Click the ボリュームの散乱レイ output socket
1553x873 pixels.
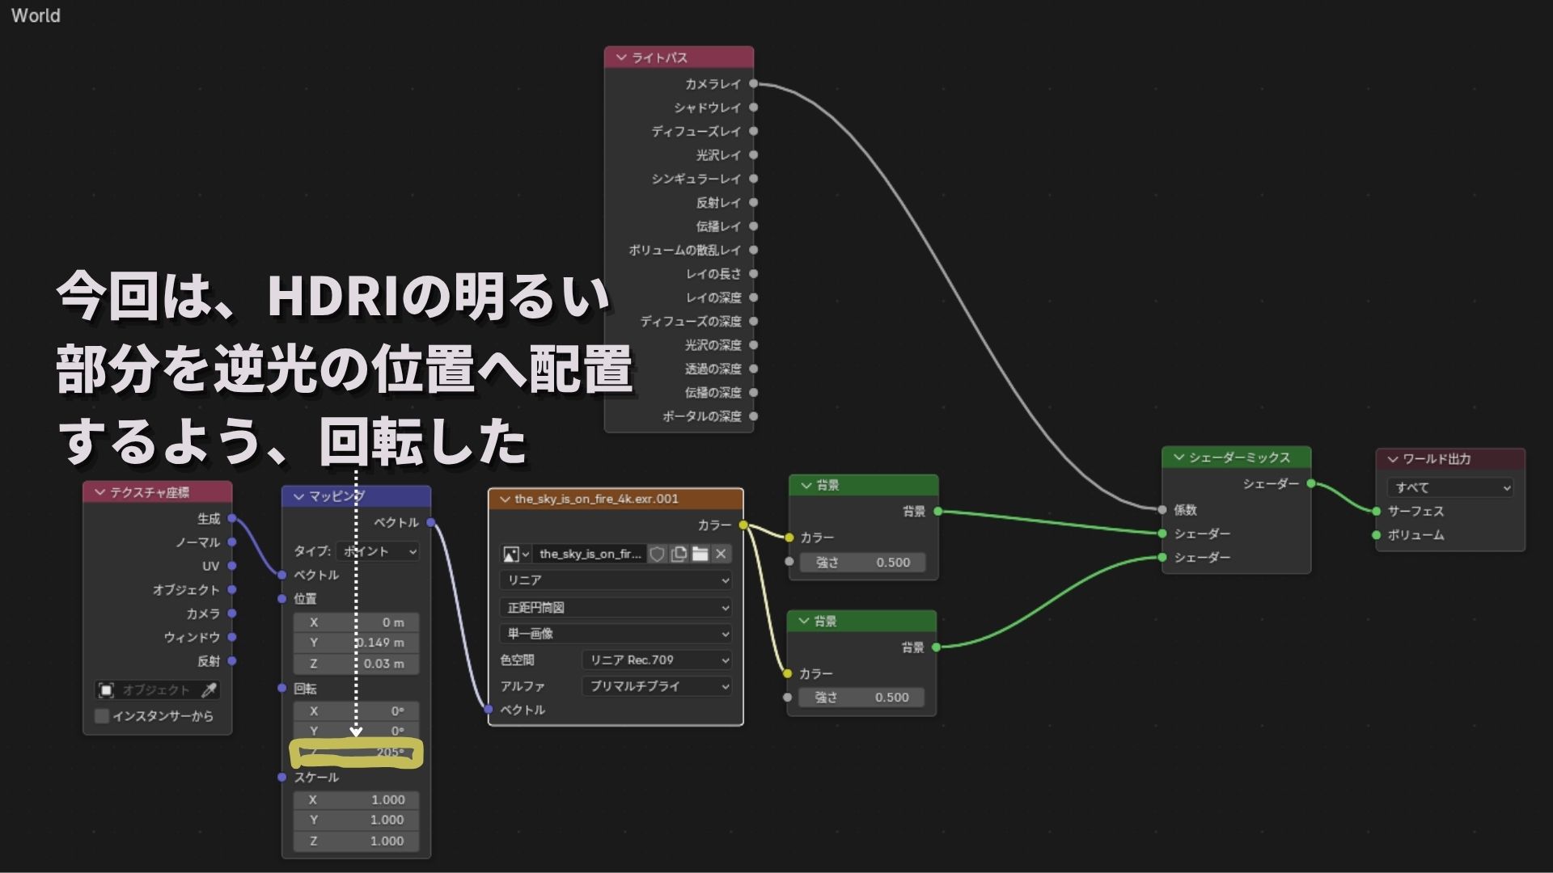(x=753, y=250)
